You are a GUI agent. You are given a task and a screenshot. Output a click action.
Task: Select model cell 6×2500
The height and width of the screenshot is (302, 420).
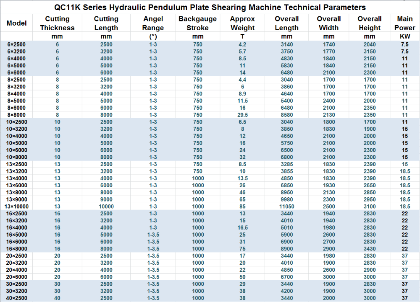tap(16, 44)
